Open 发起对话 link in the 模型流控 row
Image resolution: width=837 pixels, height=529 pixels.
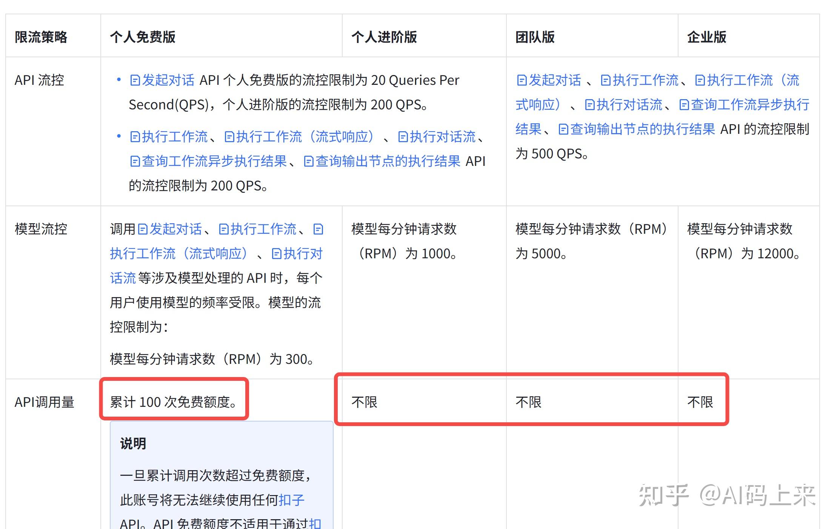[x=175, y=229]
